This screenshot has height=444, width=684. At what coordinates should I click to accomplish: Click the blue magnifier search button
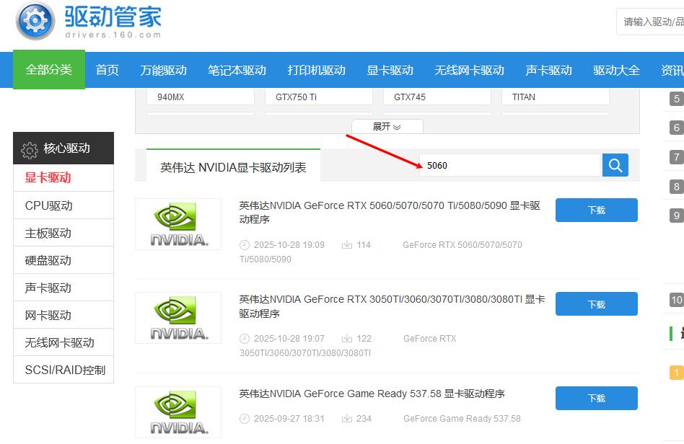click(x=615, y=165)
